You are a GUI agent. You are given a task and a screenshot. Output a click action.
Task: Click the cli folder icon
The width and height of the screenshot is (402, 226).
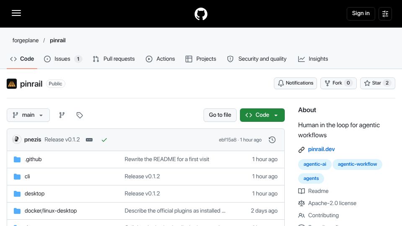pyautogui.click(x=17, y=177)
